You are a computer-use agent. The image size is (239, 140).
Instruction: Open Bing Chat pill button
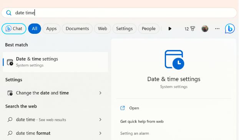14,29
